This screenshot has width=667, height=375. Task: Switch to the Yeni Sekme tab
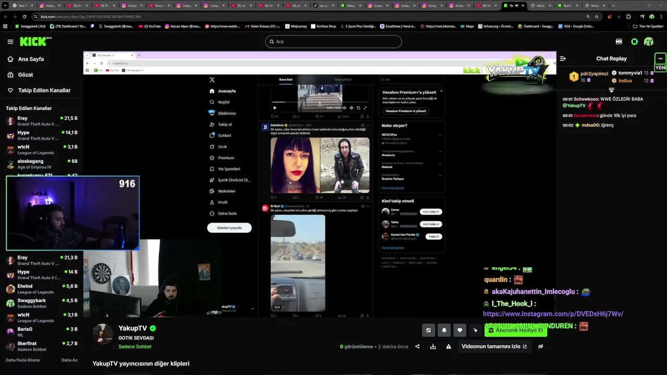[23, 5]
